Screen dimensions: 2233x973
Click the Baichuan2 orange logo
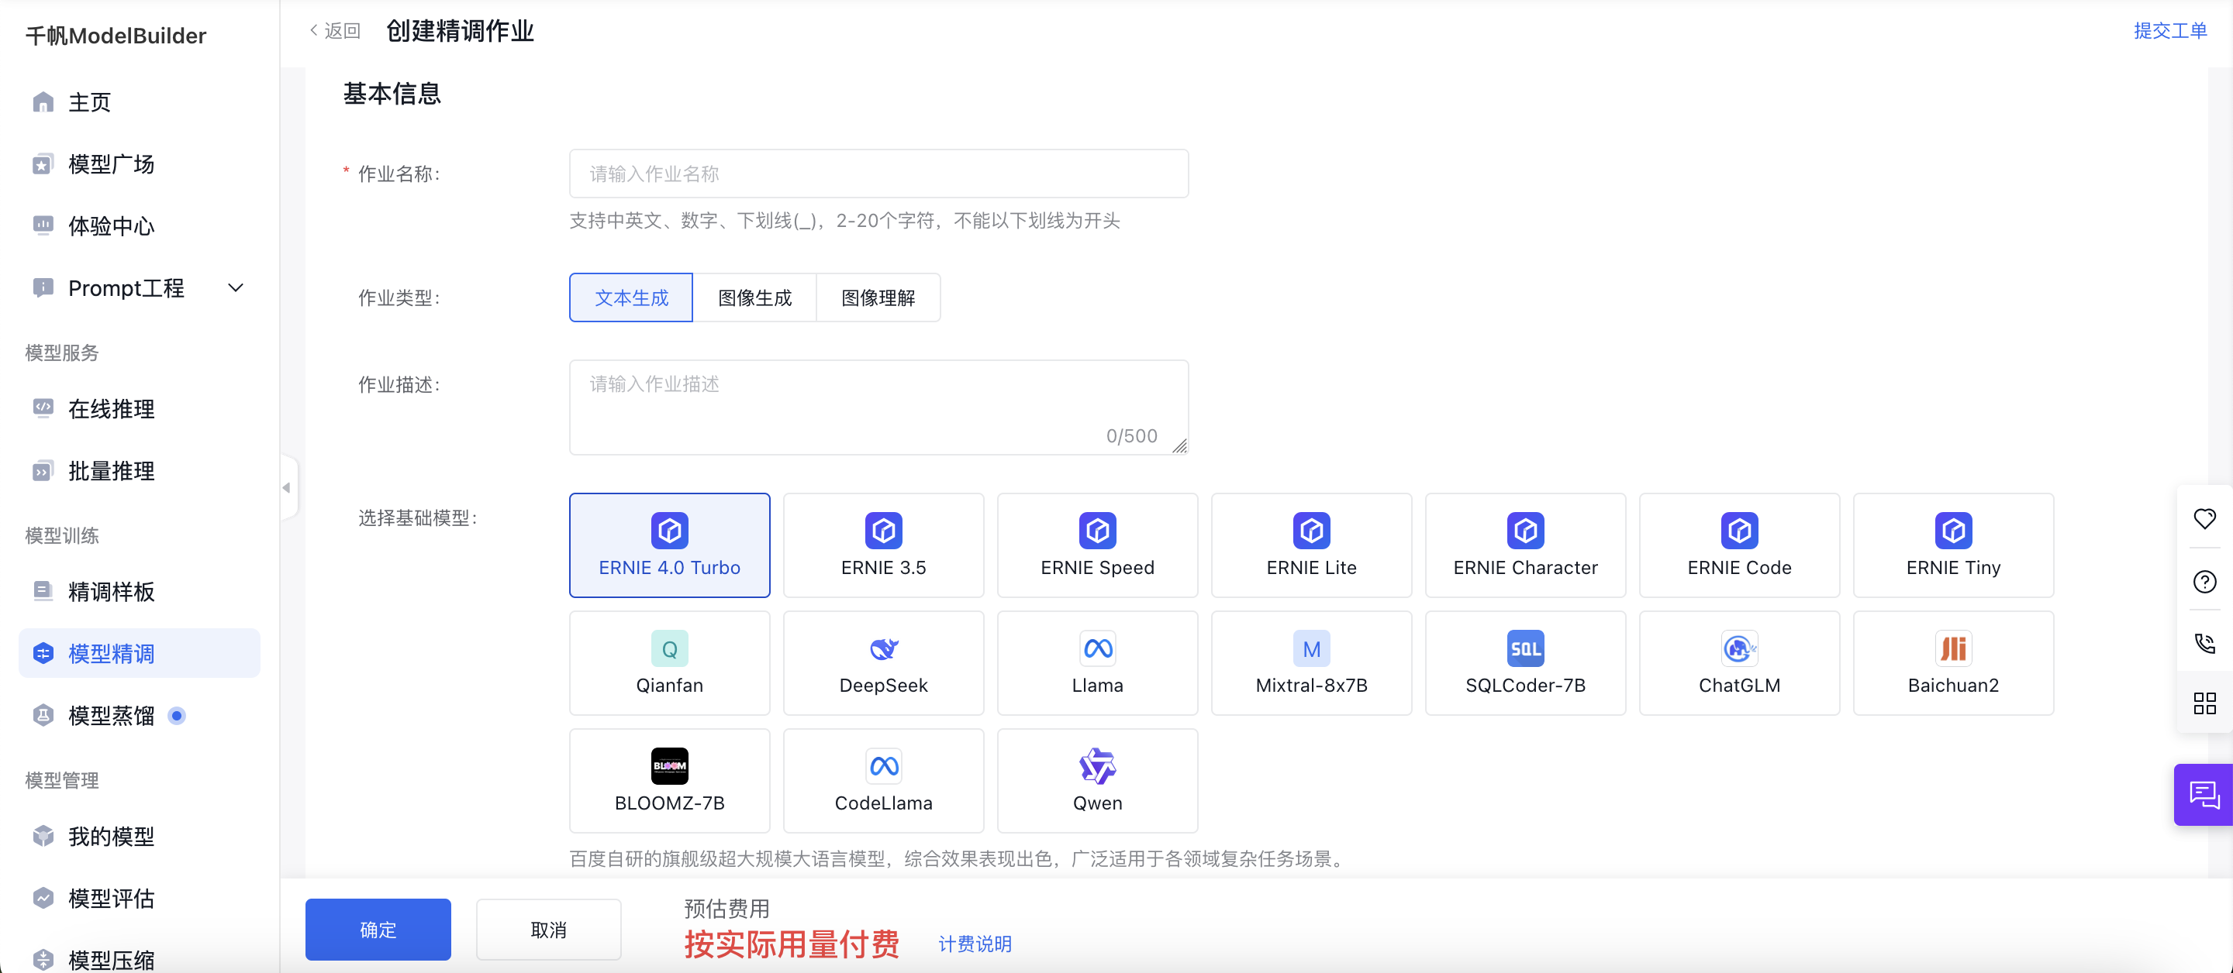[x=1953, y=648]
